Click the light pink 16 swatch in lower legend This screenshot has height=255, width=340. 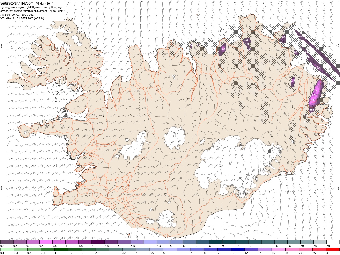(278, 249)
